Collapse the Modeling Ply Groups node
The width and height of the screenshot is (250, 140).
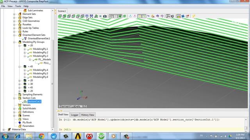pyautogui.click(x=14, y=42)
